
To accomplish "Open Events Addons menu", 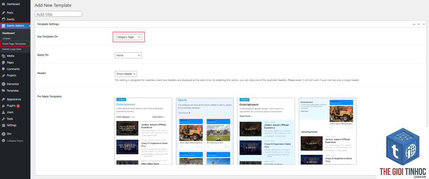I will point(15,26).
